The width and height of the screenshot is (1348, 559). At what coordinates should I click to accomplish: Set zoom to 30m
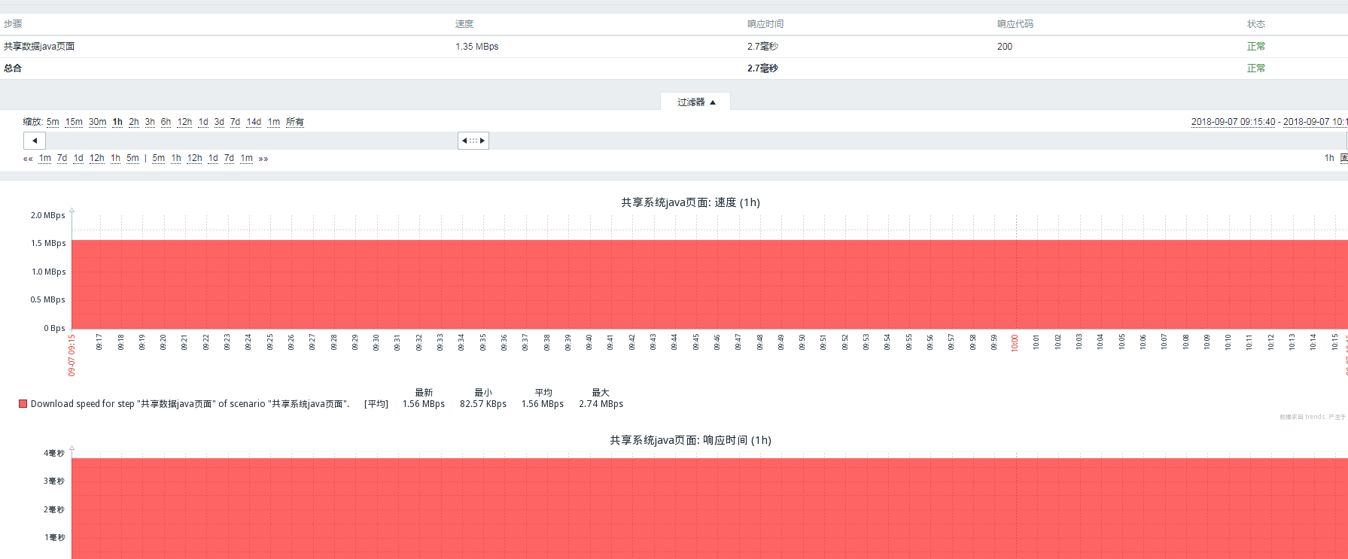(x=98, y=122)
